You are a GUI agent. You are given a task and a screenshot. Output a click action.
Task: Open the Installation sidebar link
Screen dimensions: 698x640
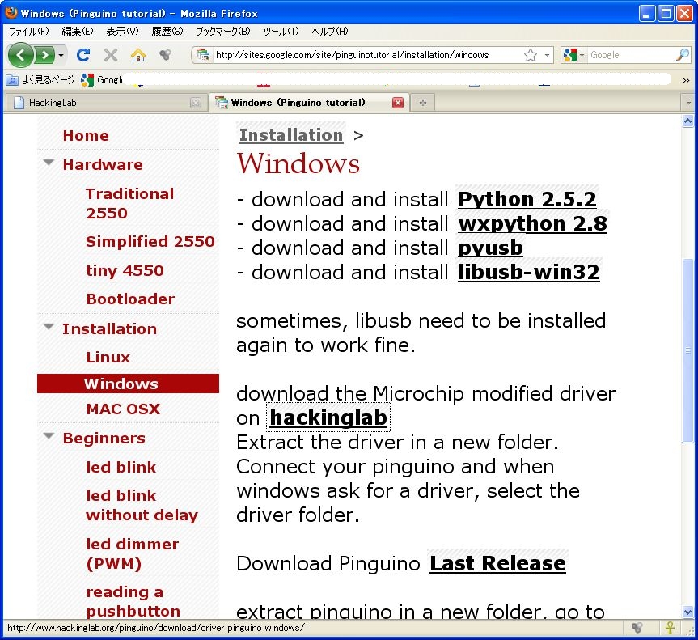coord(109,328)
